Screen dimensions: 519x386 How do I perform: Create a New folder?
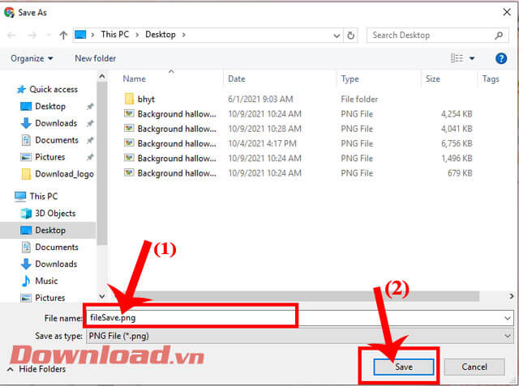pyautogui.click(x=96, y=58)
